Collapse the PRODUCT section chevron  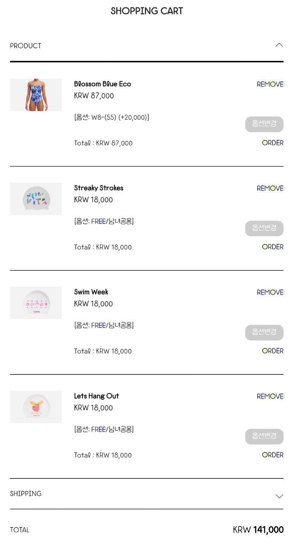279,45
